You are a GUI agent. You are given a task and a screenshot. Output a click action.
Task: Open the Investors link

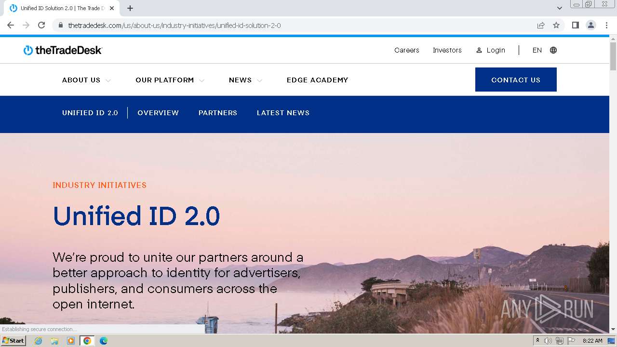point(447,50)
